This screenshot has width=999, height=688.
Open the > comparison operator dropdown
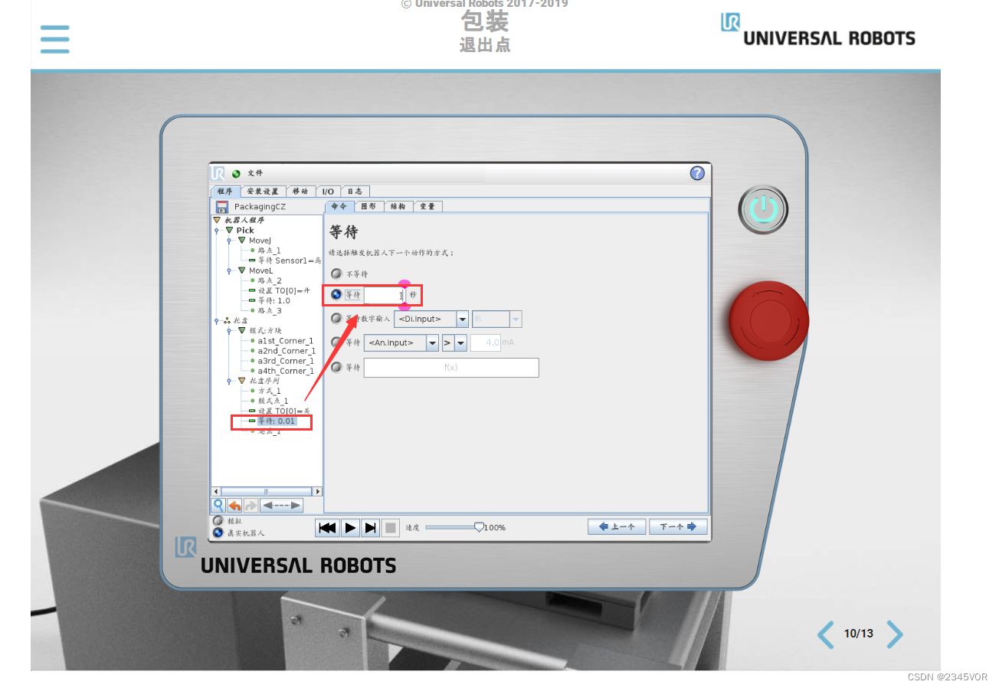coord(454,342)
